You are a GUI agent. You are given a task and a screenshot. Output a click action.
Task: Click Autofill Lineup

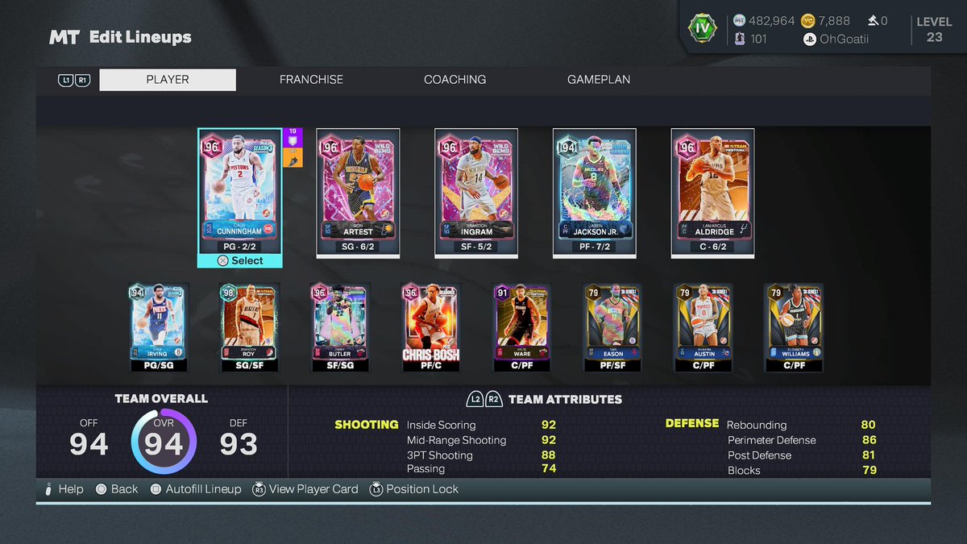(196, 489)
